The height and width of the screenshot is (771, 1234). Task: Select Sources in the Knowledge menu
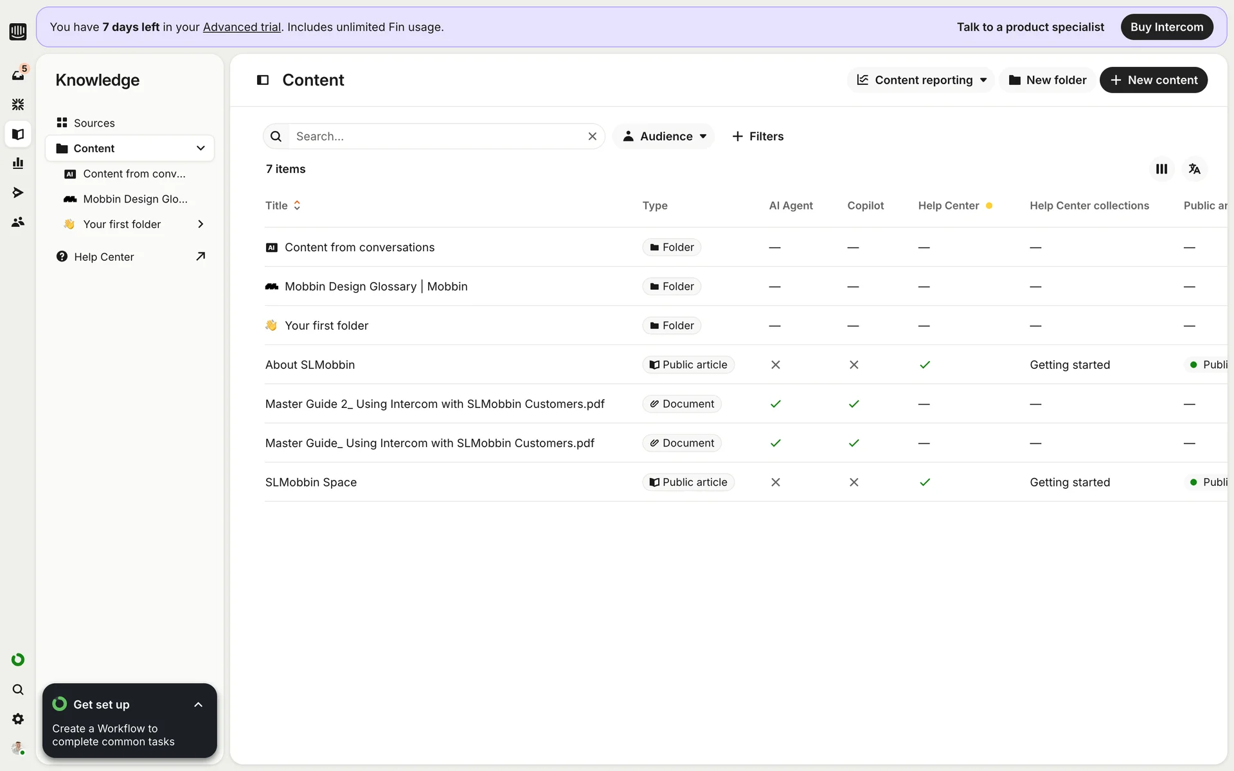tap(94, 123)
